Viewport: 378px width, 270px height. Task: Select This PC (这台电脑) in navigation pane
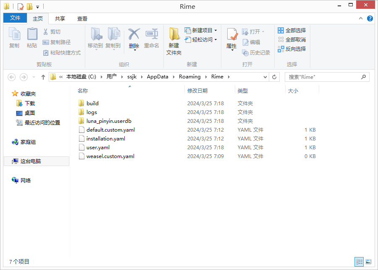click(37, 161)
